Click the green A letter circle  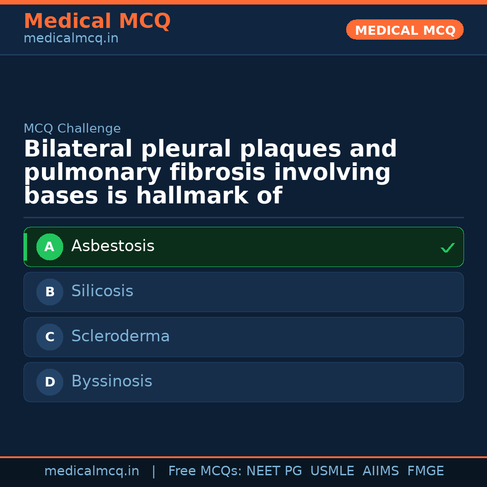pos(50,247)
